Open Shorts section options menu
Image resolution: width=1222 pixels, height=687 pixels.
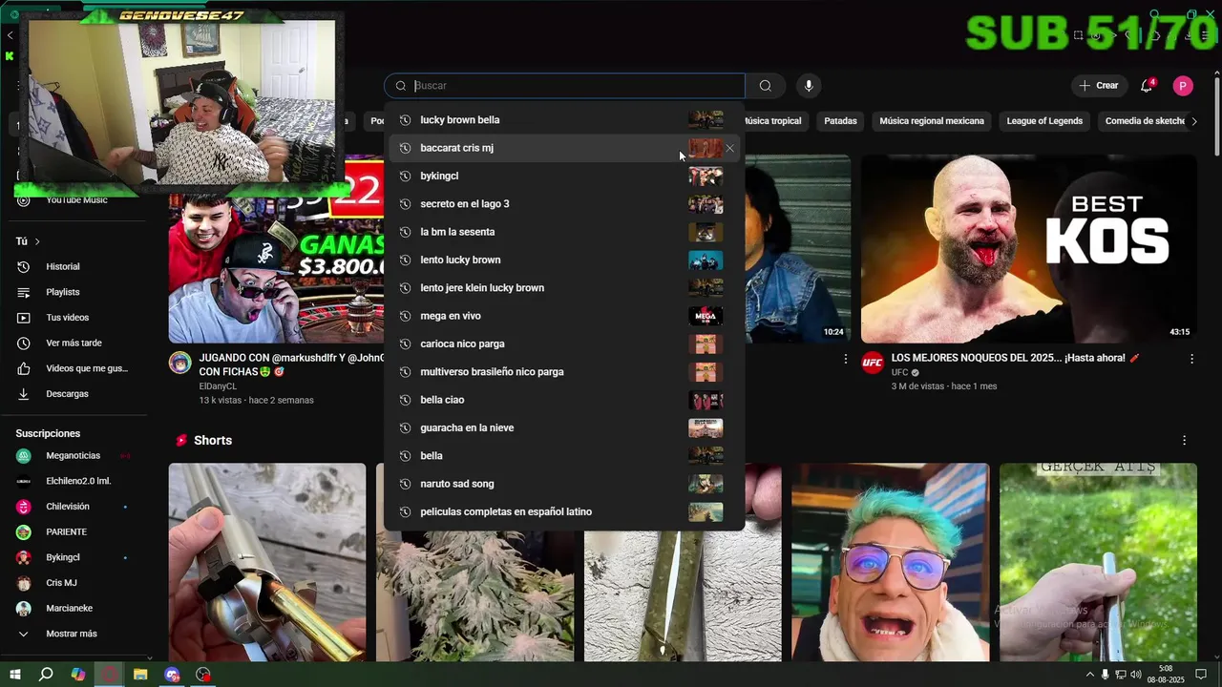pos(1184,441)
